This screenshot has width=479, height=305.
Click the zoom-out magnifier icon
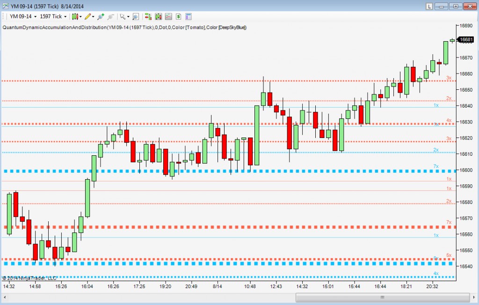coord(110,16)
